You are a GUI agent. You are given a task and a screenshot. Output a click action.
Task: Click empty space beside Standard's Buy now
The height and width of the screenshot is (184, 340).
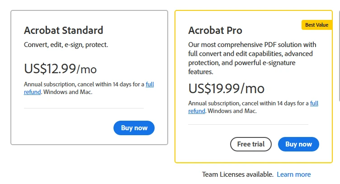click(x=63, y=128)
